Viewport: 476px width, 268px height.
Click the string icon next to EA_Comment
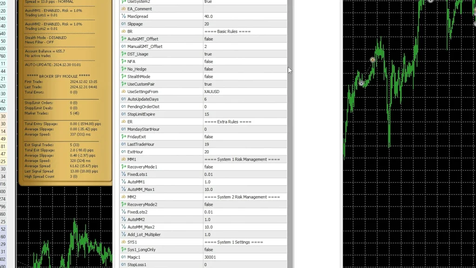(x=124, y=9)
